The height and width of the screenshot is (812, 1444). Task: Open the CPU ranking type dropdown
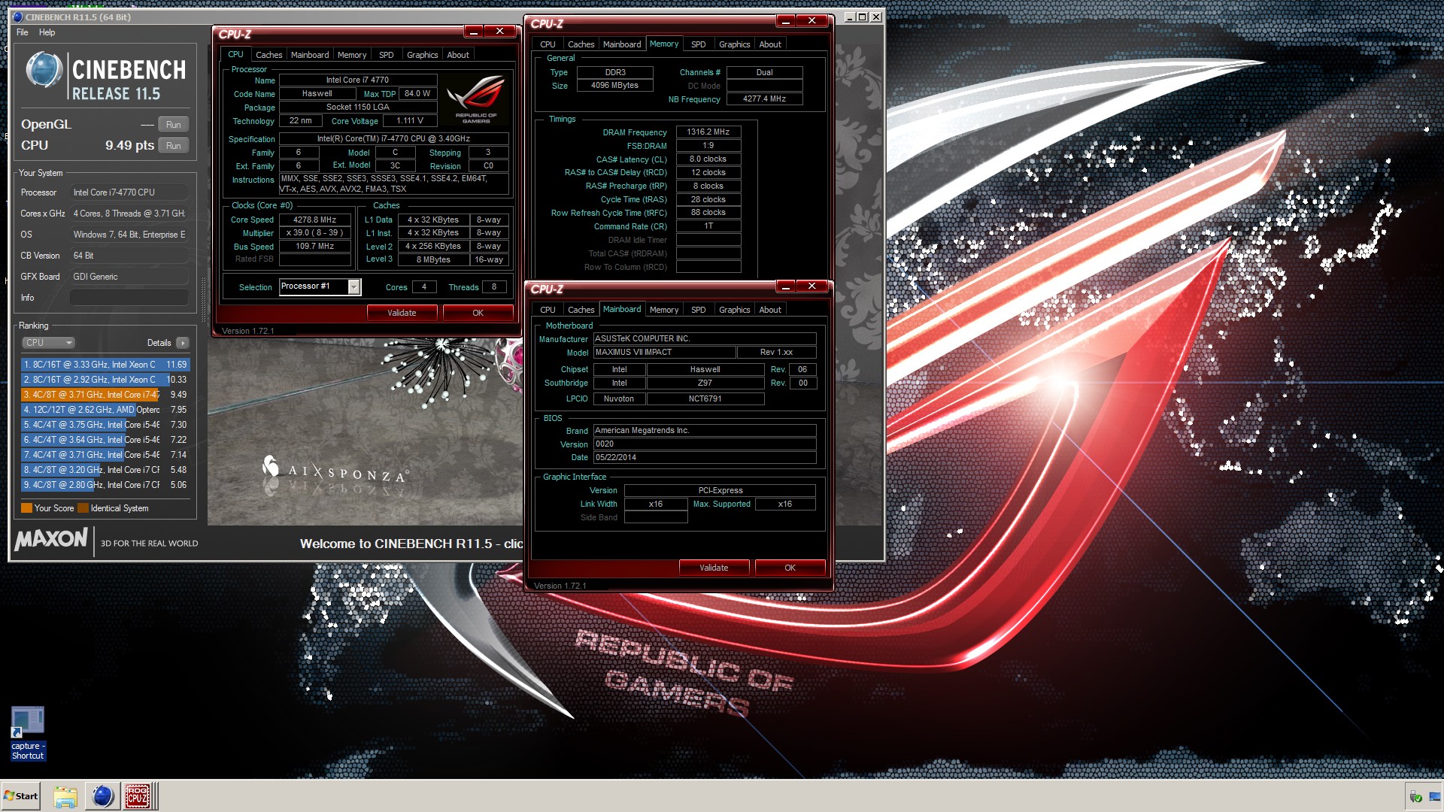[x=48, y=343]
